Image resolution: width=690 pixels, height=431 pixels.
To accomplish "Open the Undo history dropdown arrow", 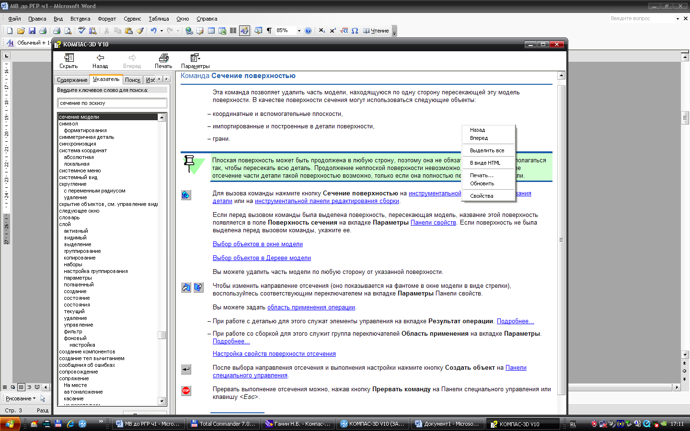I will (x=161, y=31).
